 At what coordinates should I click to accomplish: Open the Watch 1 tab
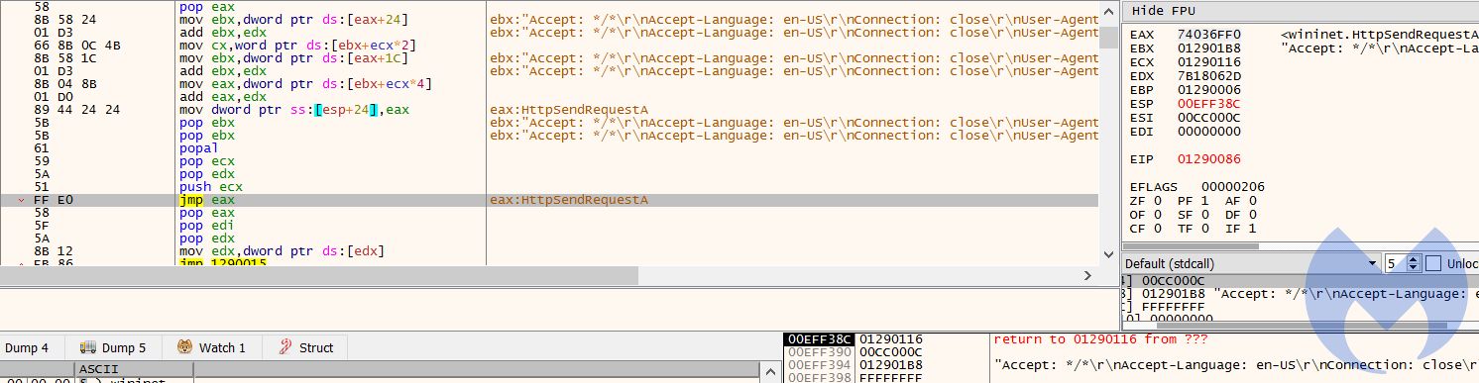(211, 347)
